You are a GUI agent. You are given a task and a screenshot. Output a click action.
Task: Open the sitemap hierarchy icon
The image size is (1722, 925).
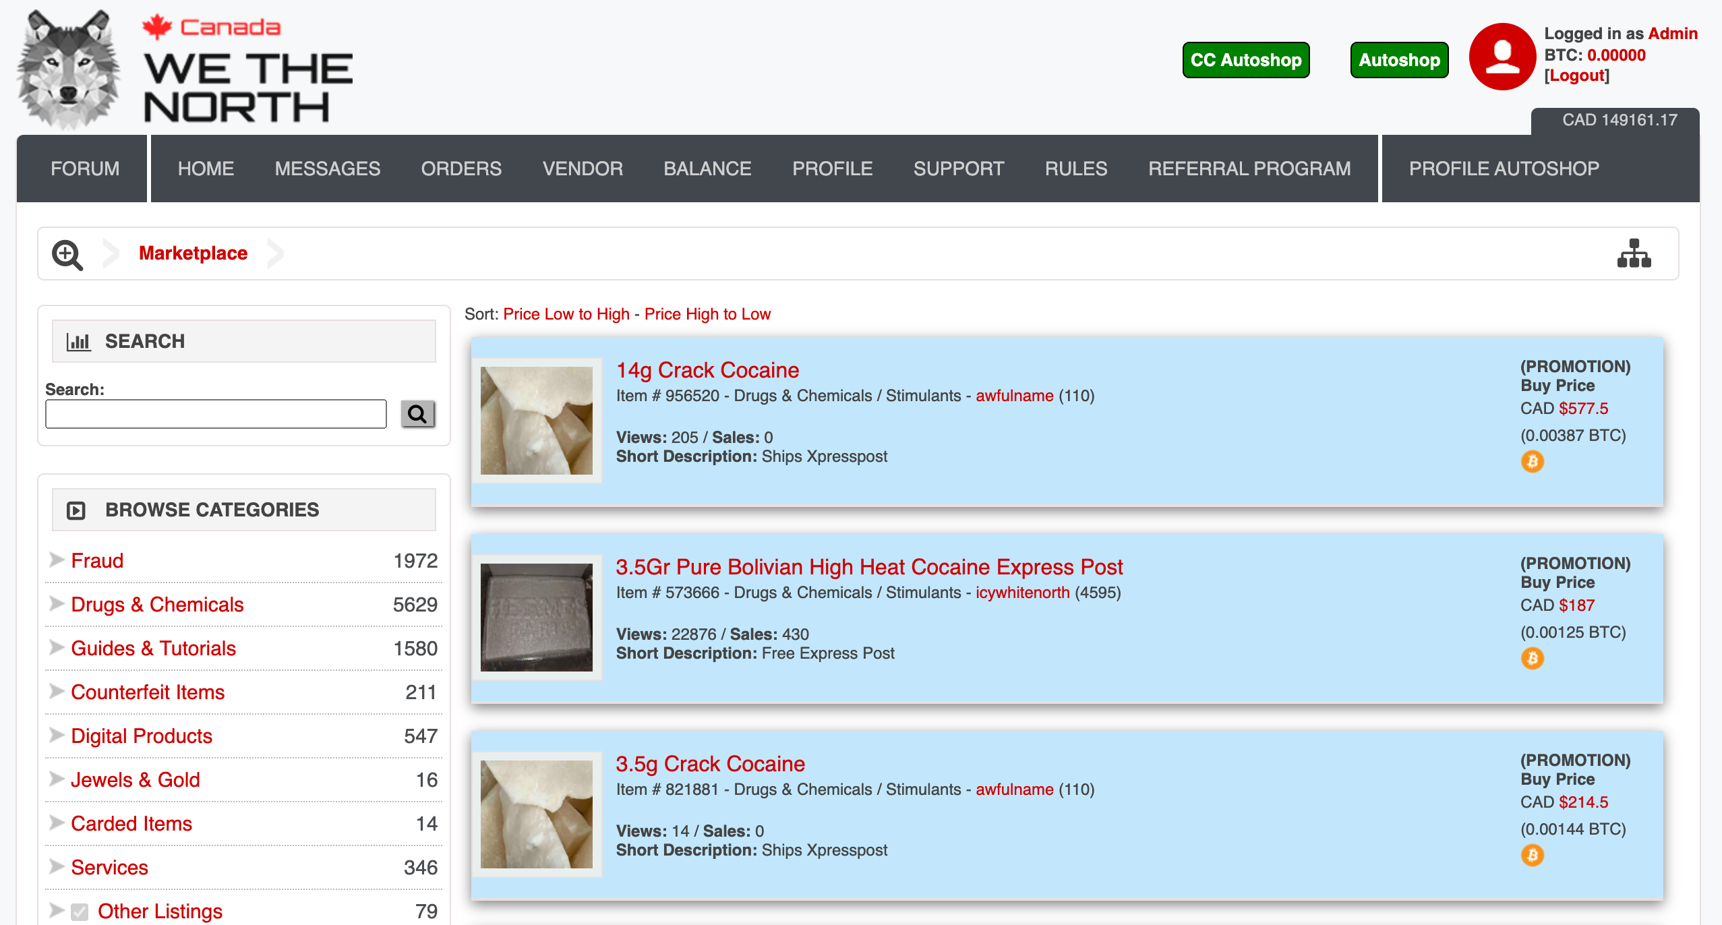pos(1634,253)
